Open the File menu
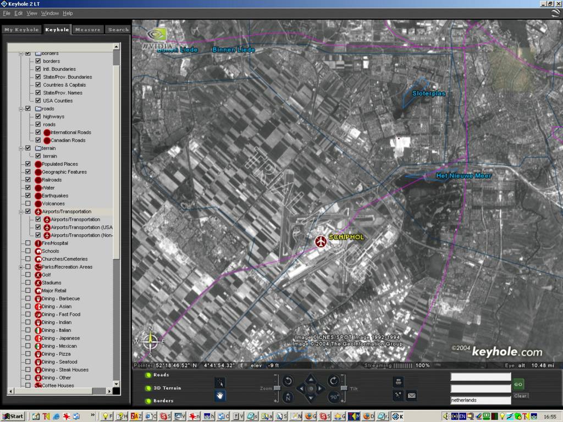Image resolution: width=563 pixels, height=422 pixels. (x=7, y=13)
